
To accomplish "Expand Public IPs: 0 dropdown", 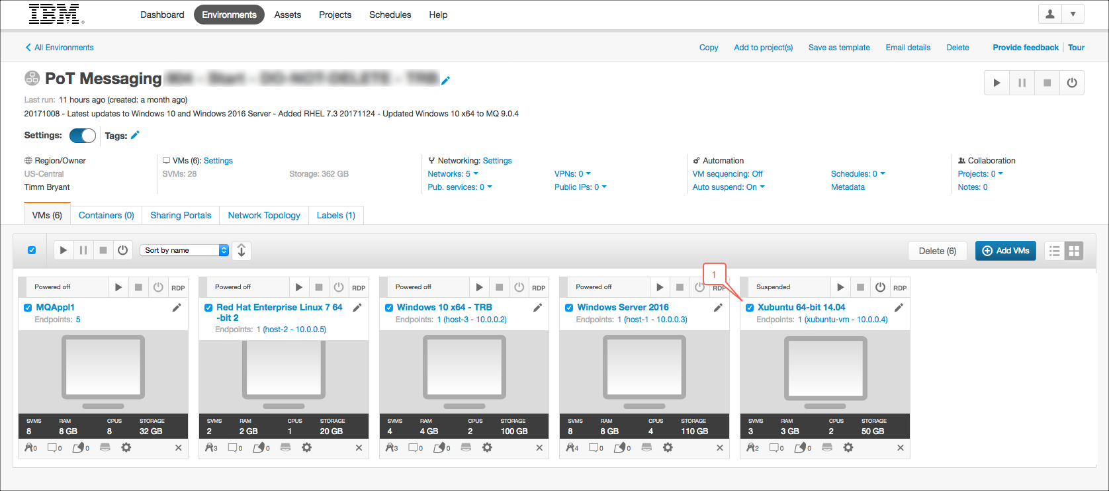I will (580, 187).
